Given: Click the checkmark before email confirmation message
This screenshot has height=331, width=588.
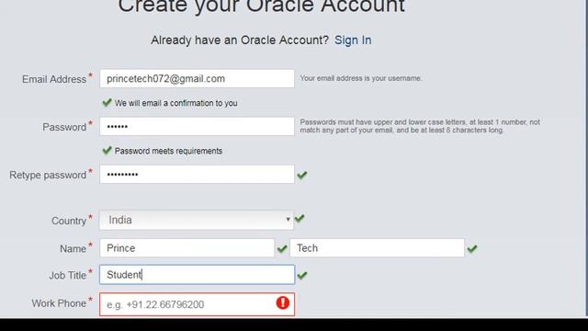Looking at the screenshot, I should (x=107, y=102).
